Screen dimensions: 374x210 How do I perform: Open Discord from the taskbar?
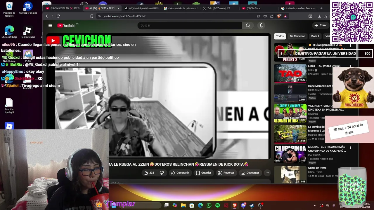(243, 205)
